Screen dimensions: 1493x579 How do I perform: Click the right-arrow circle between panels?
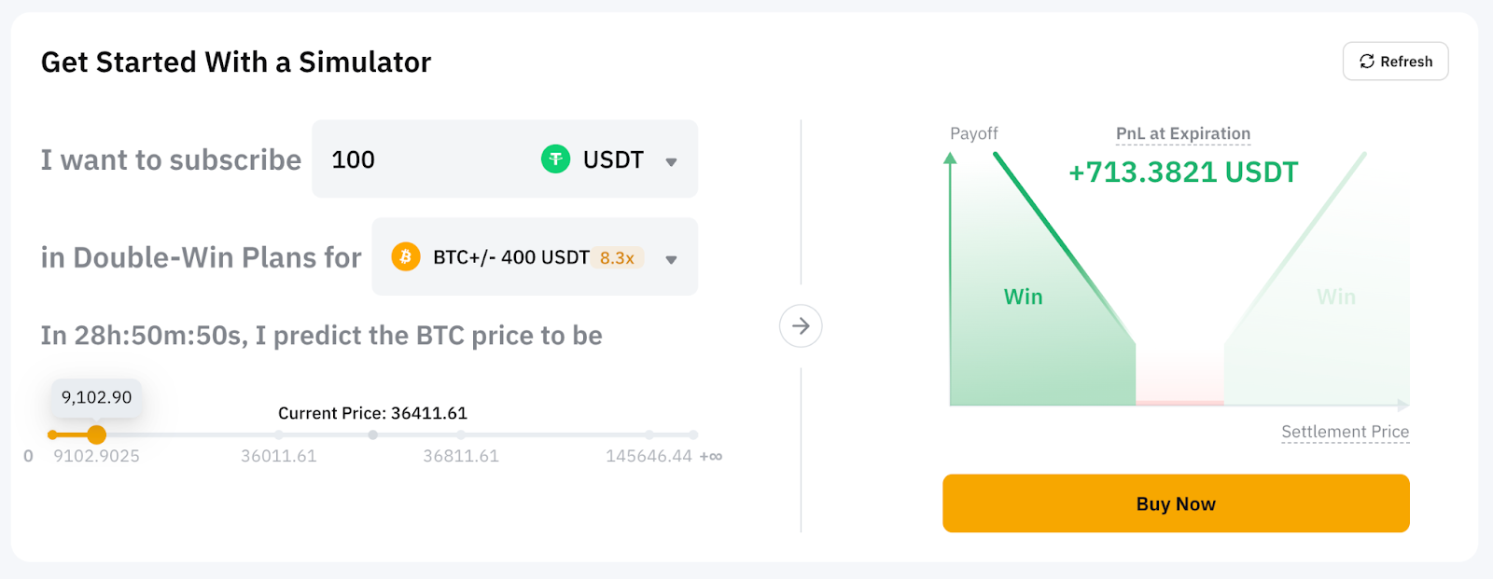click(801, 326)
